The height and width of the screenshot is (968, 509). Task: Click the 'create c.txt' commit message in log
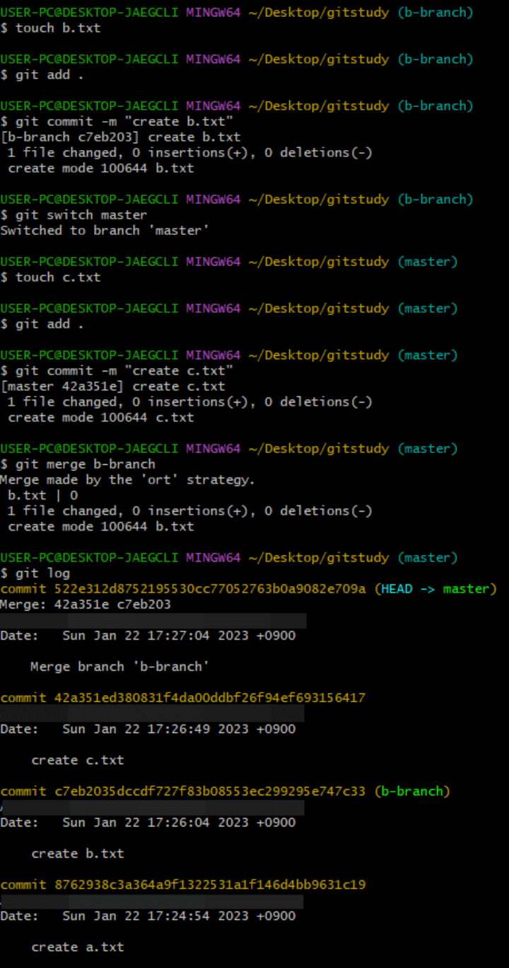(x=78, y=760)
